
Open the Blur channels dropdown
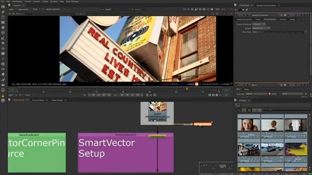[256, 94]
